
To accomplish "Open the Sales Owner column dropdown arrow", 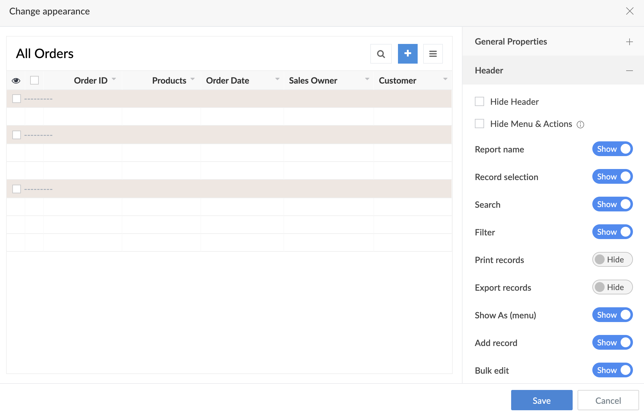I will [367, 79].
